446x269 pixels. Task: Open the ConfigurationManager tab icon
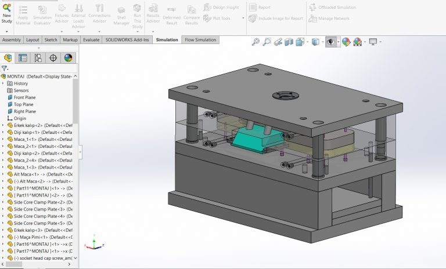click(x=38, y=58)
